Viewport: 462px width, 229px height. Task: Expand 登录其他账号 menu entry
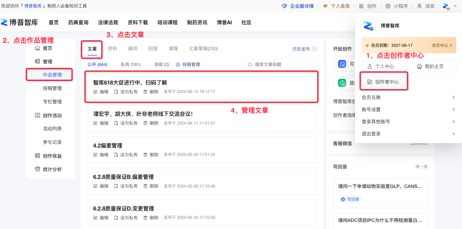coord(409,122)
